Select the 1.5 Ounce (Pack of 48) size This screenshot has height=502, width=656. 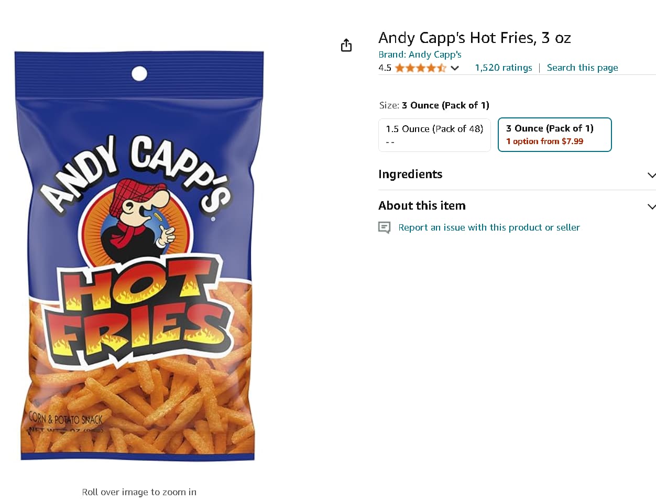[x=434, y=135]
